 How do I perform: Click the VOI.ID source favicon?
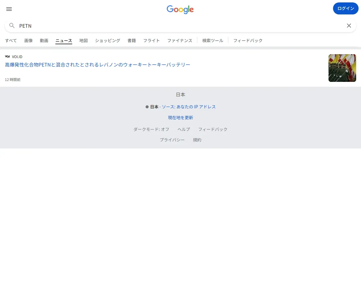click(x=7, y=57)
